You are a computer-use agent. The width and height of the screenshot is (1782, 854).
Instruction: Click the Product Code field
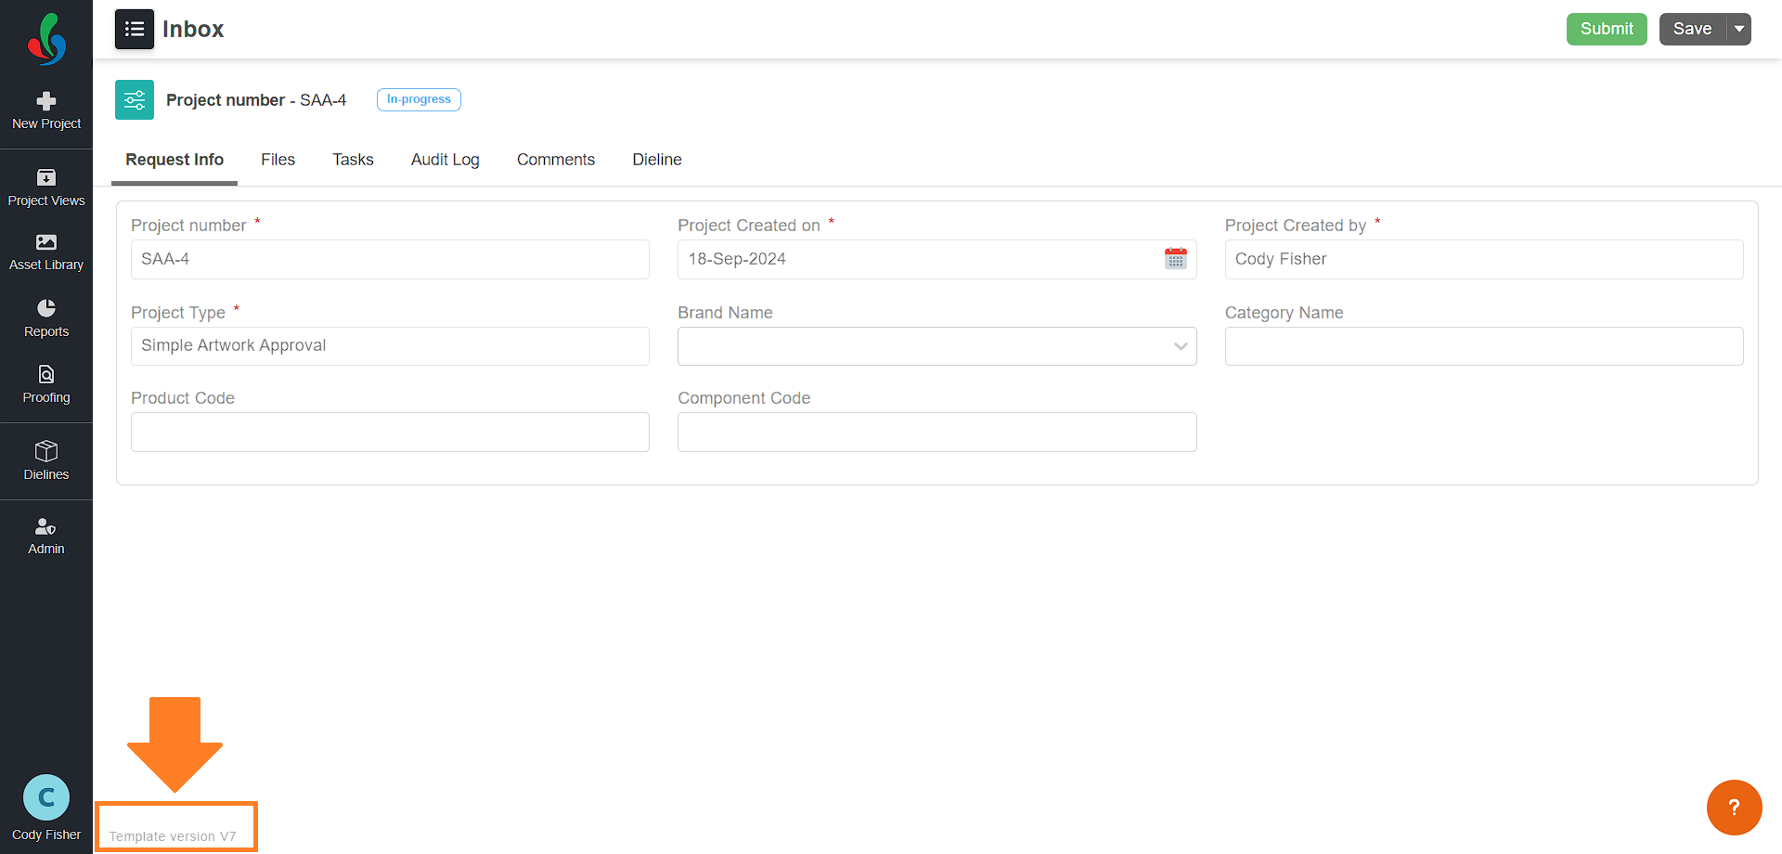[390, 433]
